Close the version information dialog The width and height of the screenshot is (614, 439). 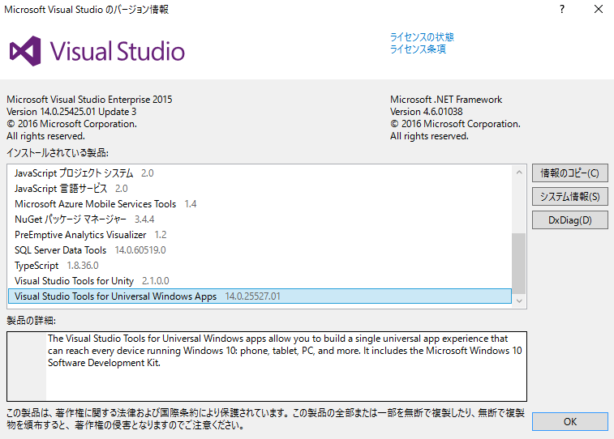click(x=599, y=9)
